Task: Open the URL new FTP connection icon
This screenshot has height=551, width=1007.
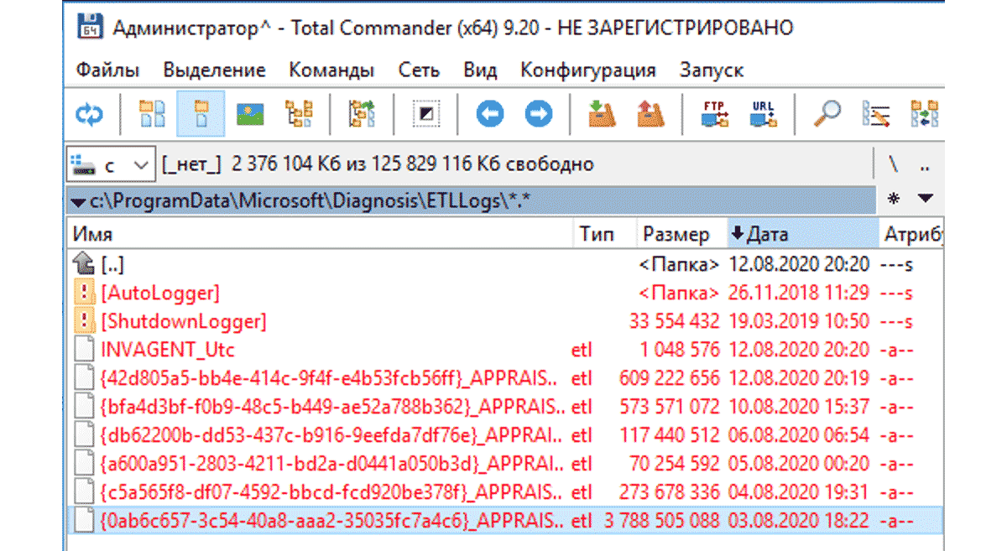Action: click(x=764, y=113)
